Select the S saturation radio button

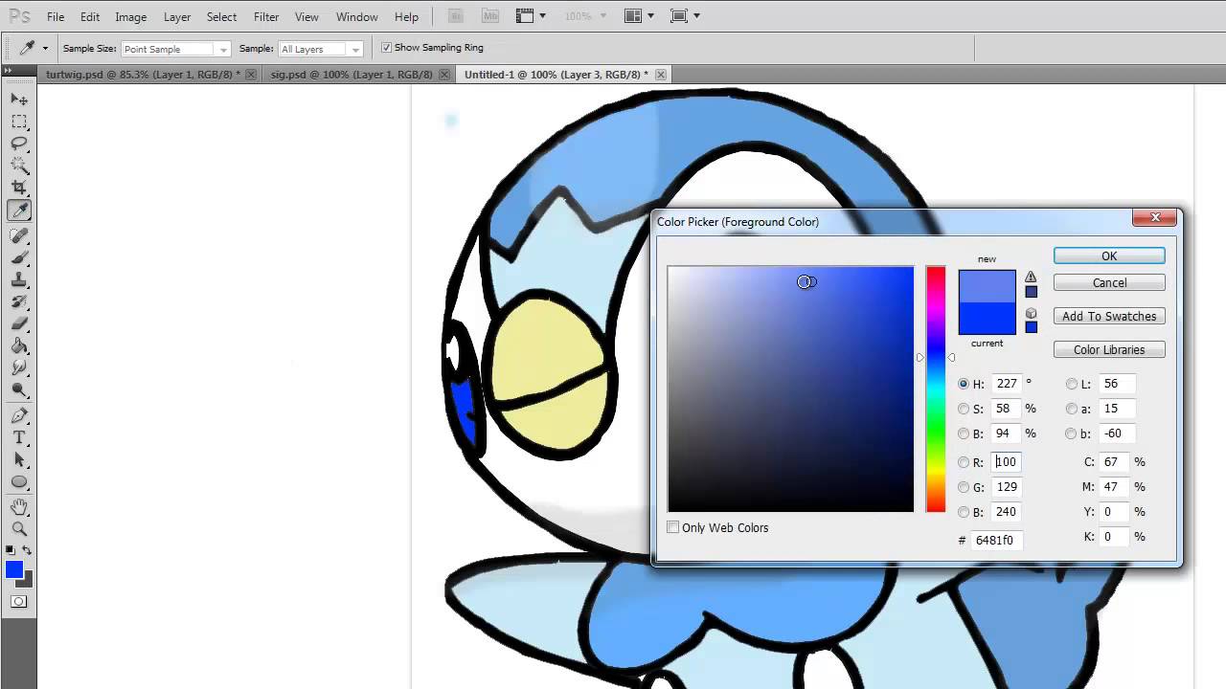(964, 409)
